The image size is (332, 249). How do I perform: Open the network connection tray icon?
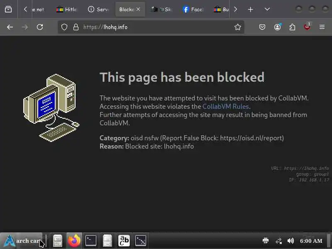click(x=278, y=241)
